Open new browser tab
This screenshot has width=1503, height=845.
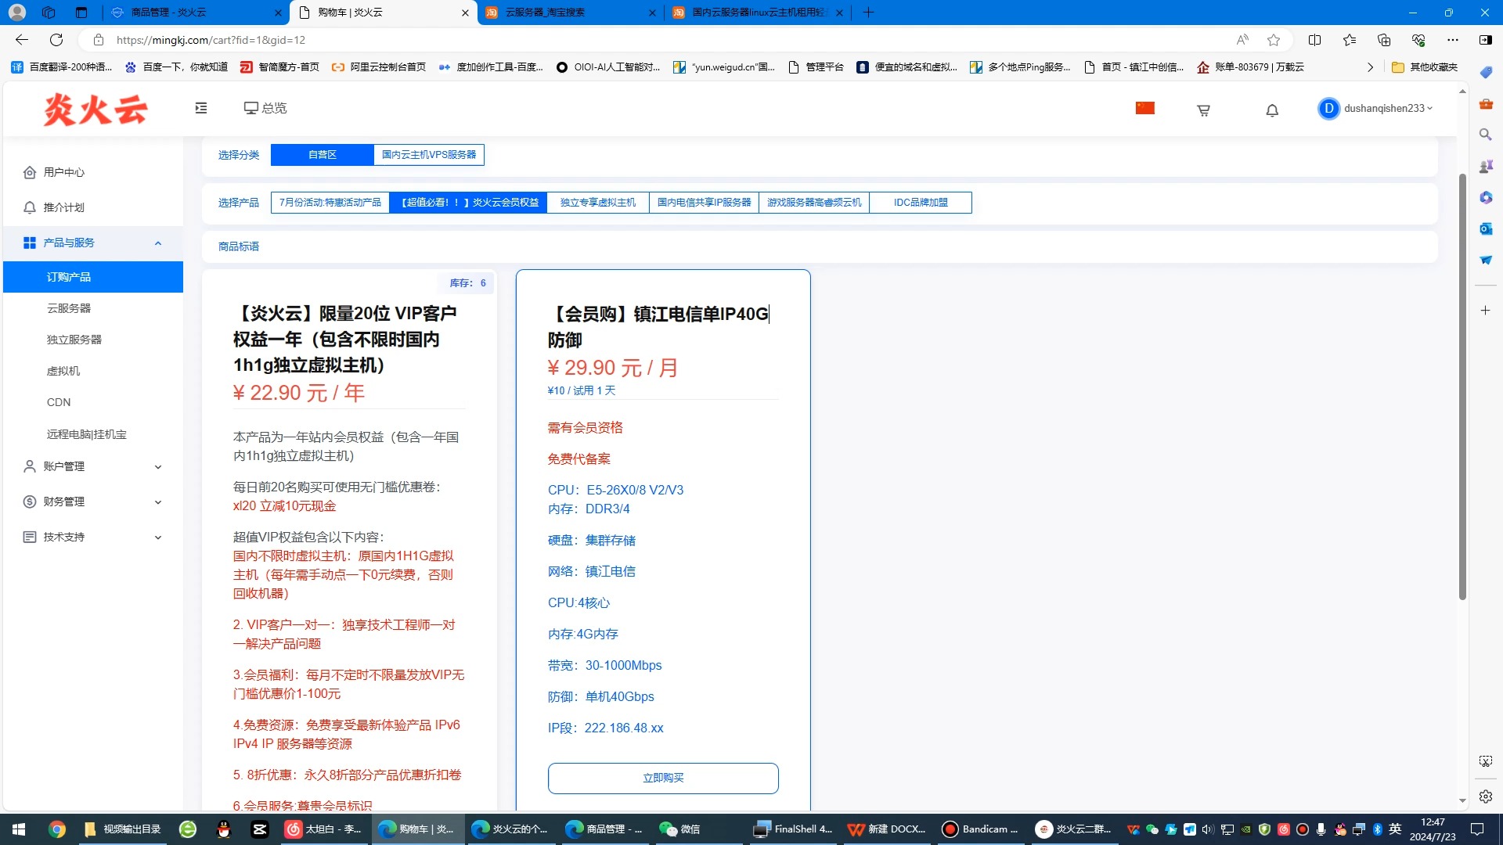[868, 13]
